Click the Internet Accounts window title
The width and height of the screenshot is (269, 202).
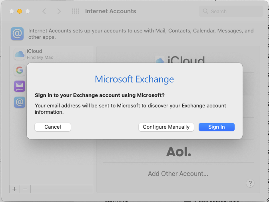(111, 11)
